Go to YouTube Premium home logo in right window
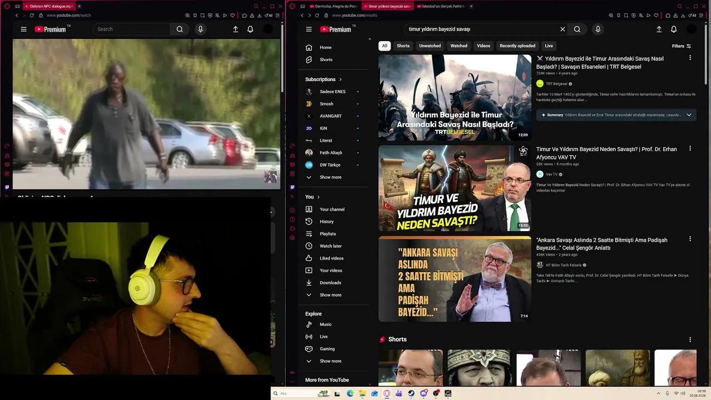The width and height of the screenshot is (711, 400). click(x=336, y=29)
